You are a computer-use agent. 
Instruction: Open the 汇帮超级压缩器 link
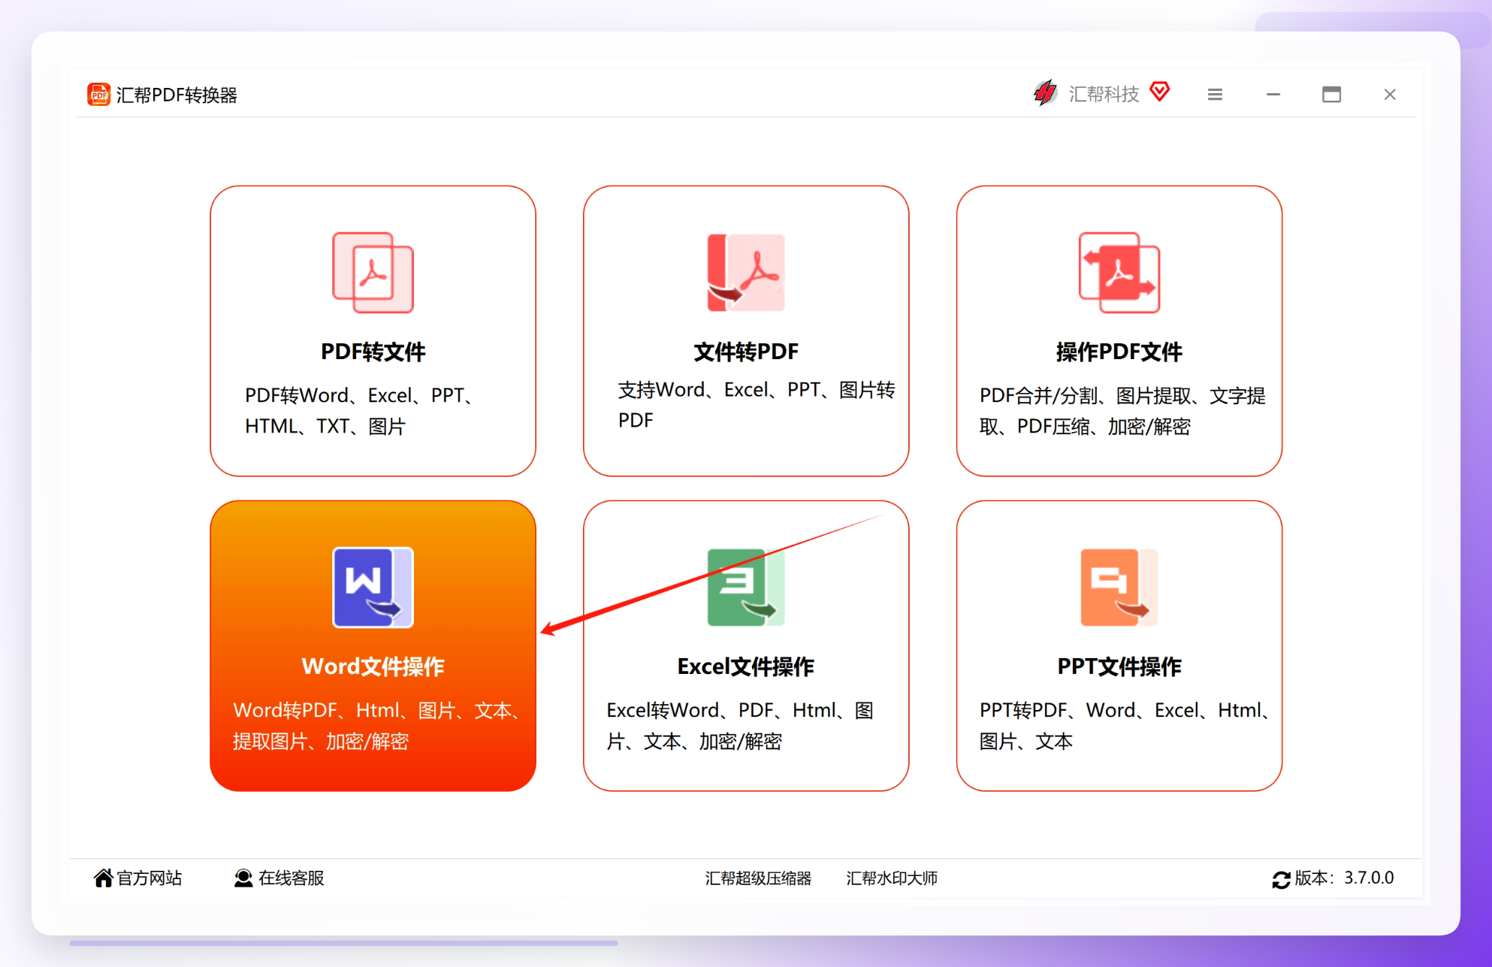pyautogui.click(x=758, y=878)
